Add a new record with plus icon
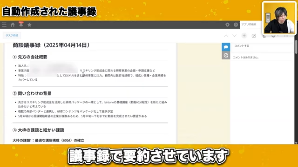 (244, 36)
